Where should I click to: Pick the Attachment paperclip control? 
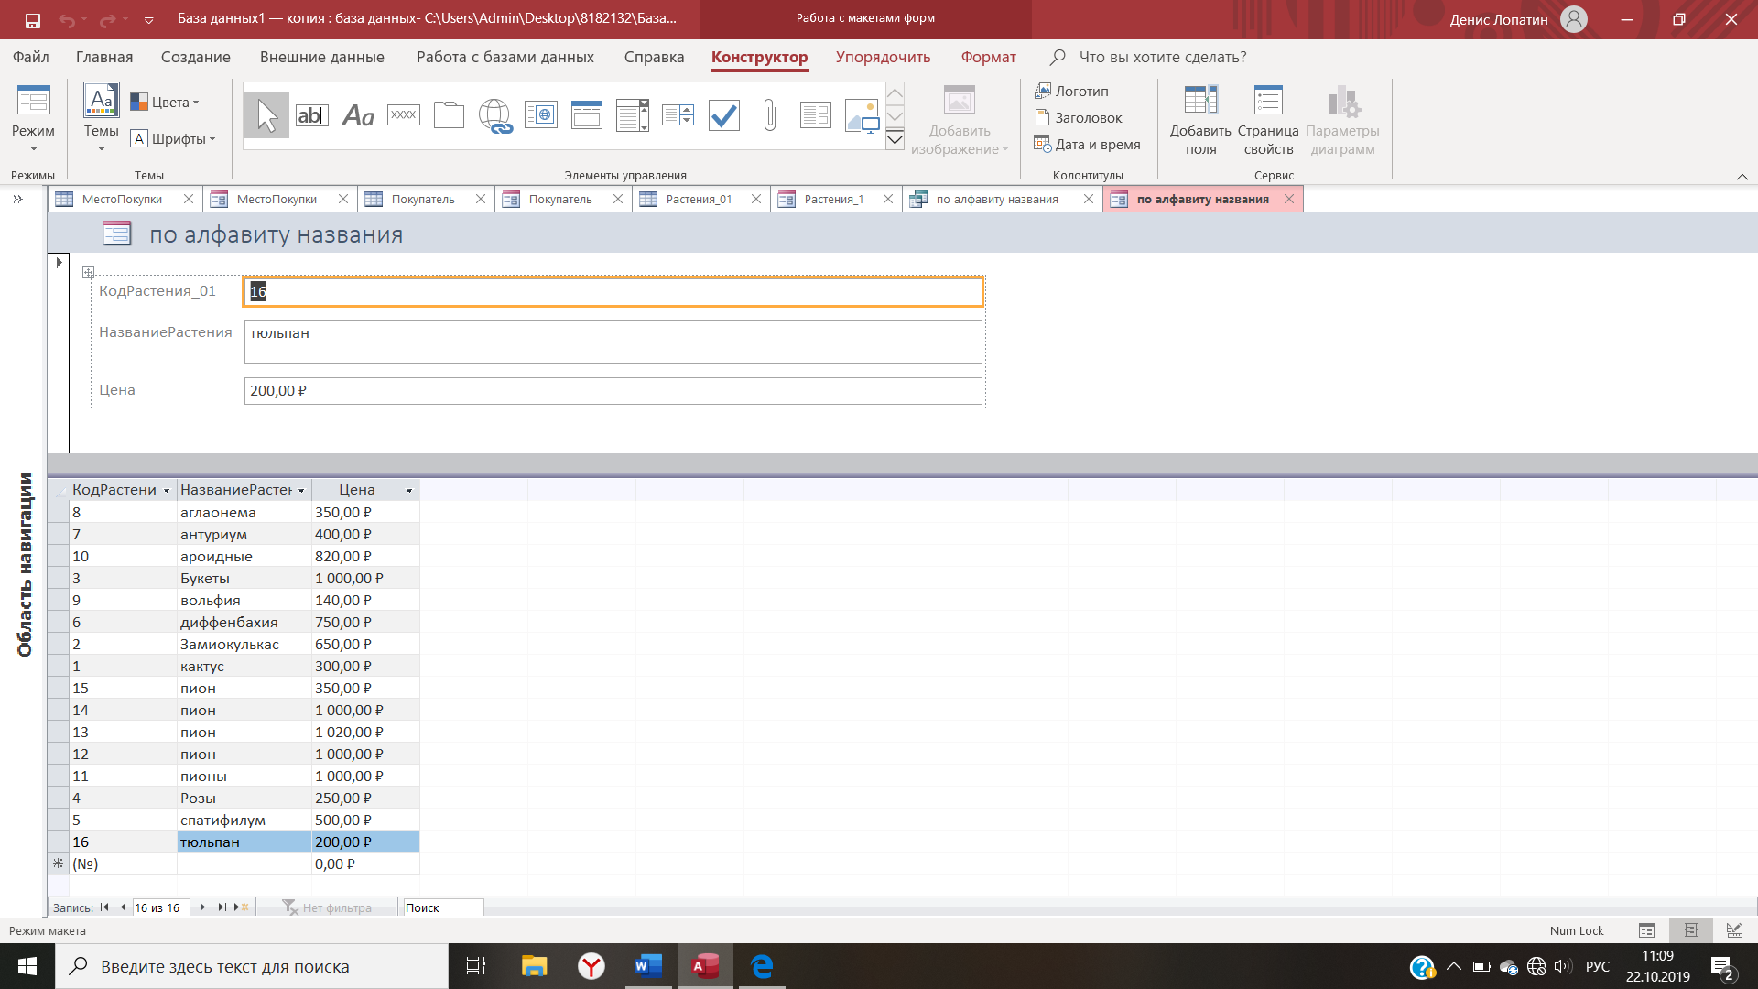[769, 115]
